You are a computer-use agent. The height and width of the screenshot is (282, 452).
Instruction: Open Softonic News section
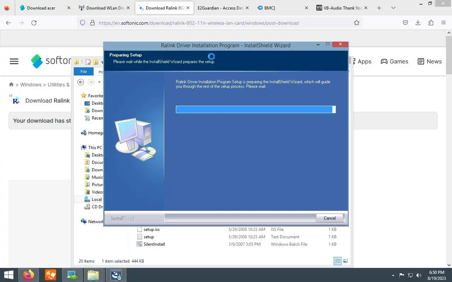(430, 61)
